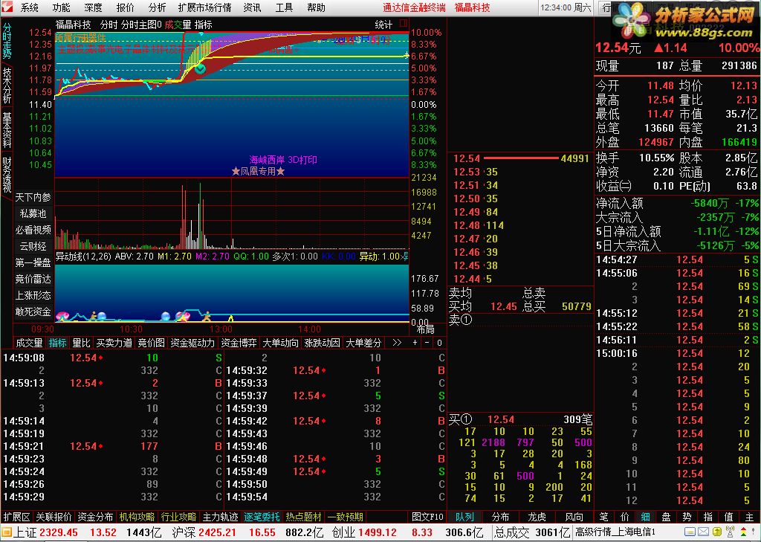Switch to 基本资料 vertical side tab
The width and height of the screenshot is (761, 542).
[x=7, y=130]
